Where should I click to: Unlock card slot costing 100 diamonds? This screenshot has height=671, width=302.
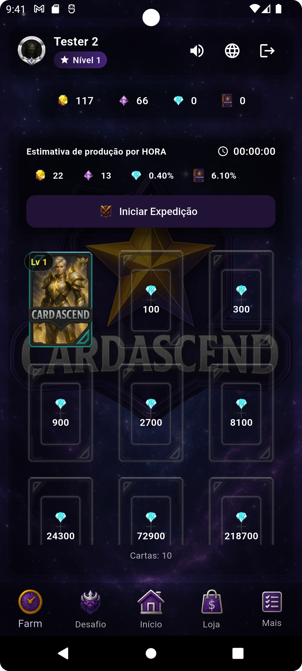(x=151, y=299)
